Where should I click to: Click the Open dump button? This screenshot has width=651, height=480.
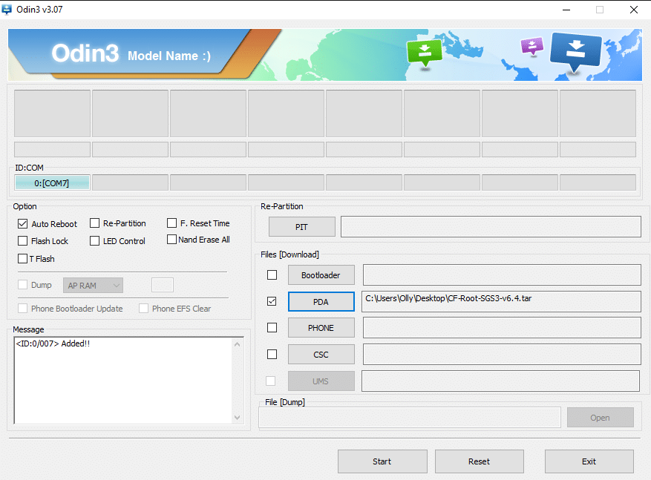click(601, 418)
